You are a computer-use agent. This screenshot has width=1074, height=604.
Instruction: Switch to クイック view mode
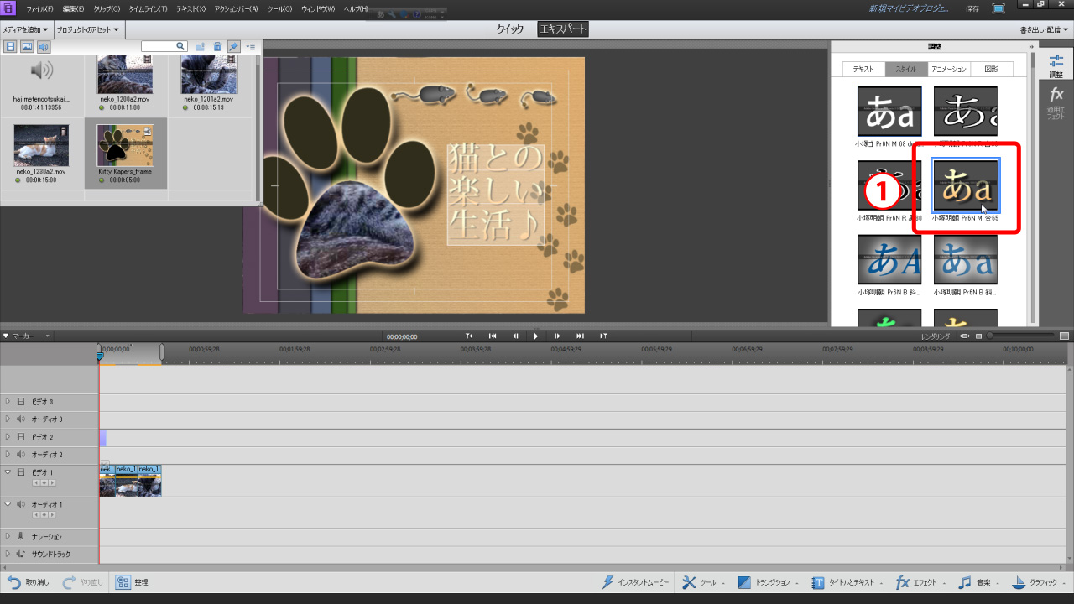509,29
